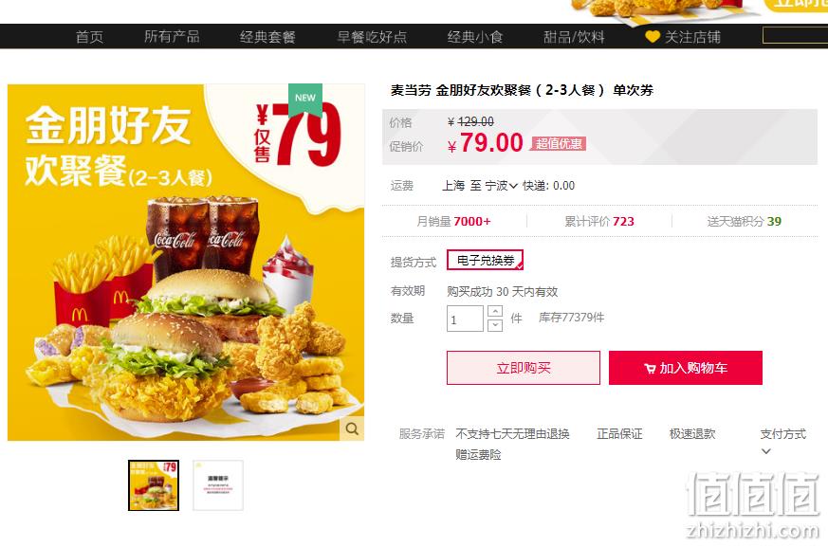Image resolution: width=828 pixels, height=547 pixels.
Task: Expand the 支付方式 chevron
Action: [765, 451]
